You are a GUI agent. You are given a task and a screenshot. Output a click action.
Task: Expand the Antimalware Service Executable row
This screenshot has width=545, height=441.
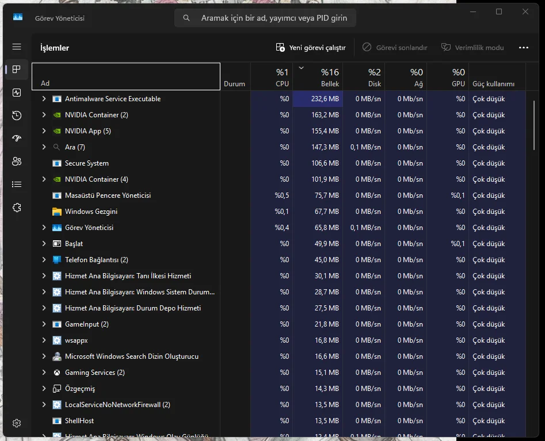pos(44,99)
